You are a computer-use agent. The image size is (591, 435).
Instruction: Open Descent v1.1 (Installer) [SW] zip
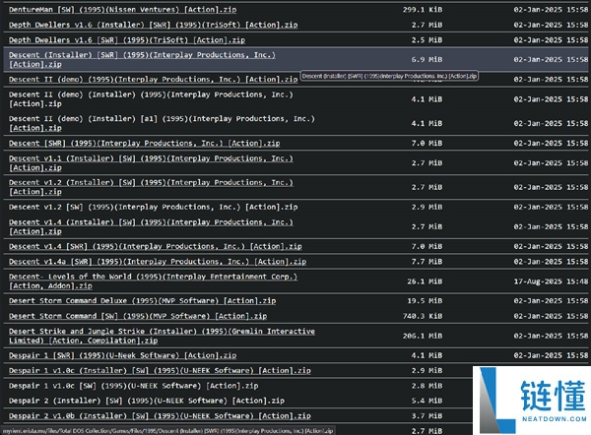click(x=151, y=162)
